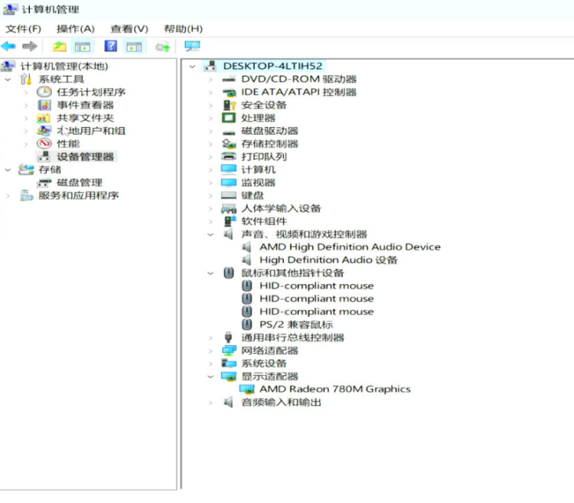Click the Up one level folder icon
This screenshot has height=503, width=574.
tap(60, 47)
